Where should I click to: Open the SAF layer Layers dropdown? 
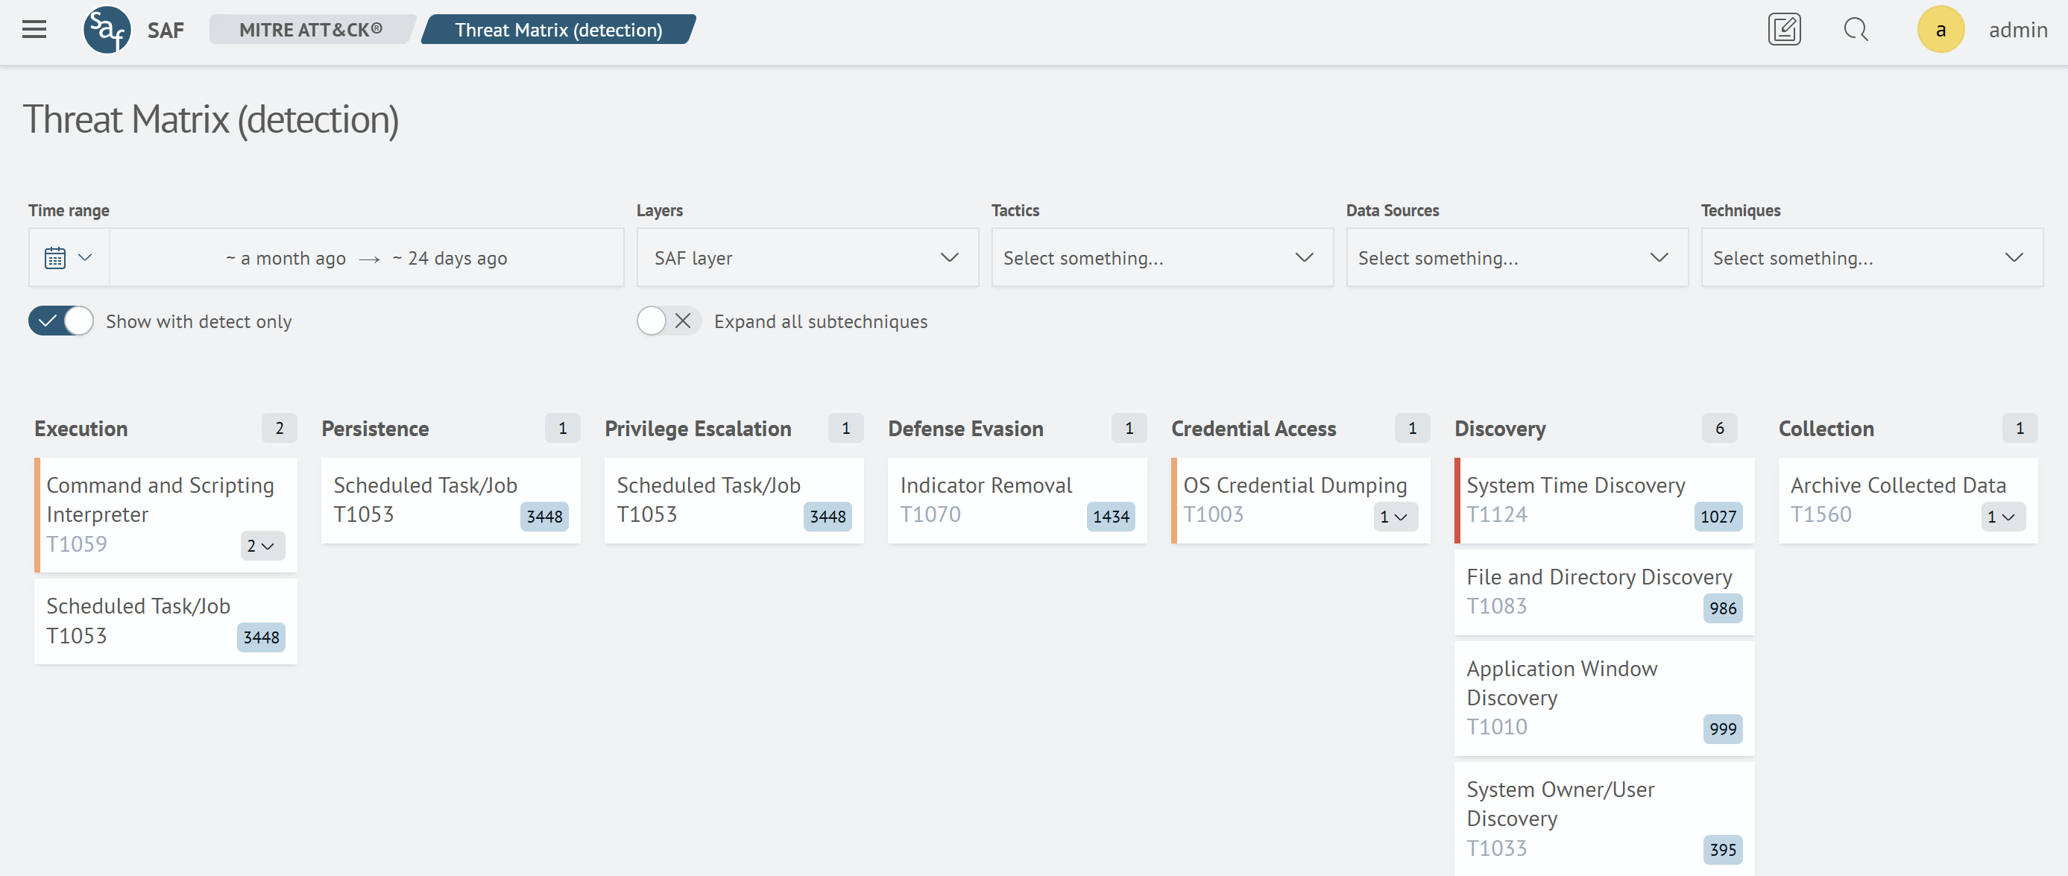pos(807,257)
